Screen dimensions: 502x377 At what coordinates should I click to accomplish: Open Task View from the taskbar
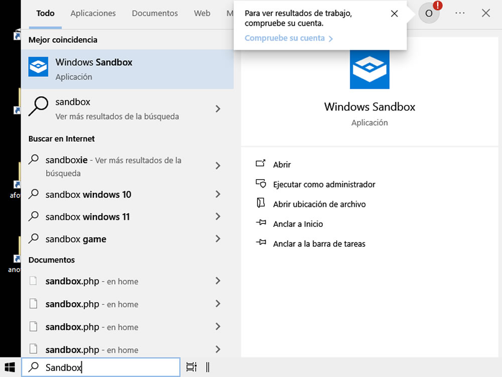pos(191,367)
